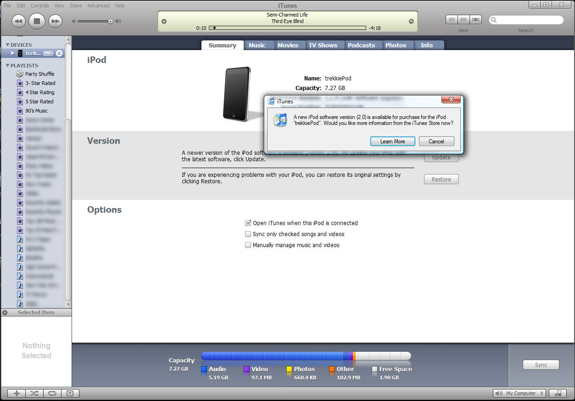
Task: Open the Help menu
Action: [120, 6]
